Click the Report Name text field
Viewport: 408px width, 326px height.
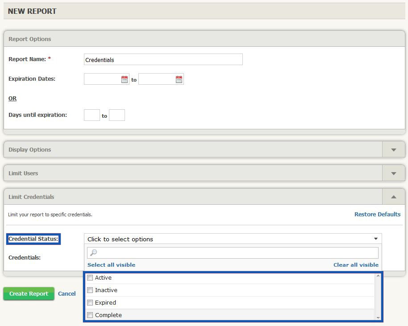[x=163, y=59]
